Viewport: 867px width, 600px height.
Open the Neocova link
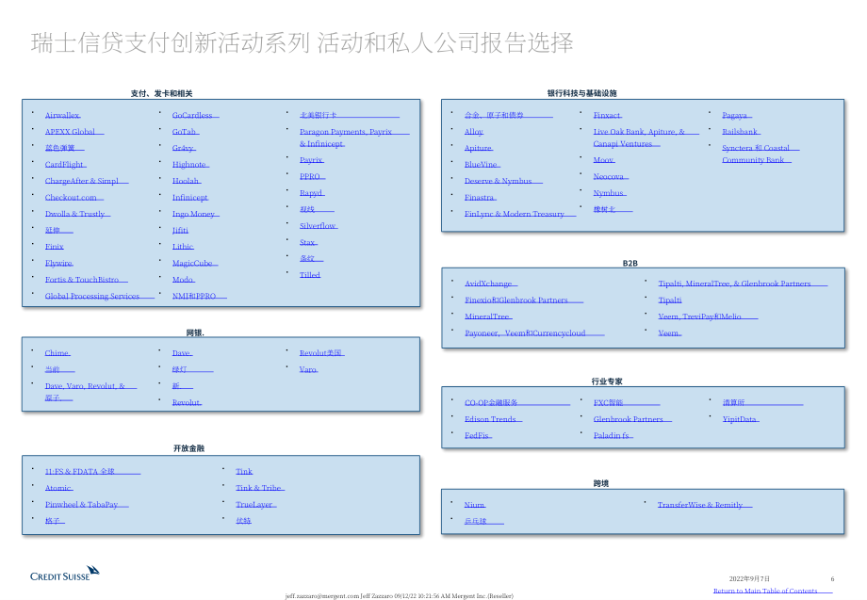(611, 177)
